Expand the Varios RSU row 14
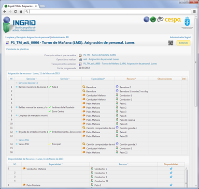 click(17, 144)
